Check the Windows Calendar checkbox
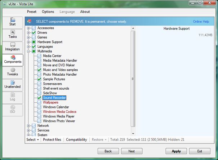 pyautogui.click(x=39, y=107)
